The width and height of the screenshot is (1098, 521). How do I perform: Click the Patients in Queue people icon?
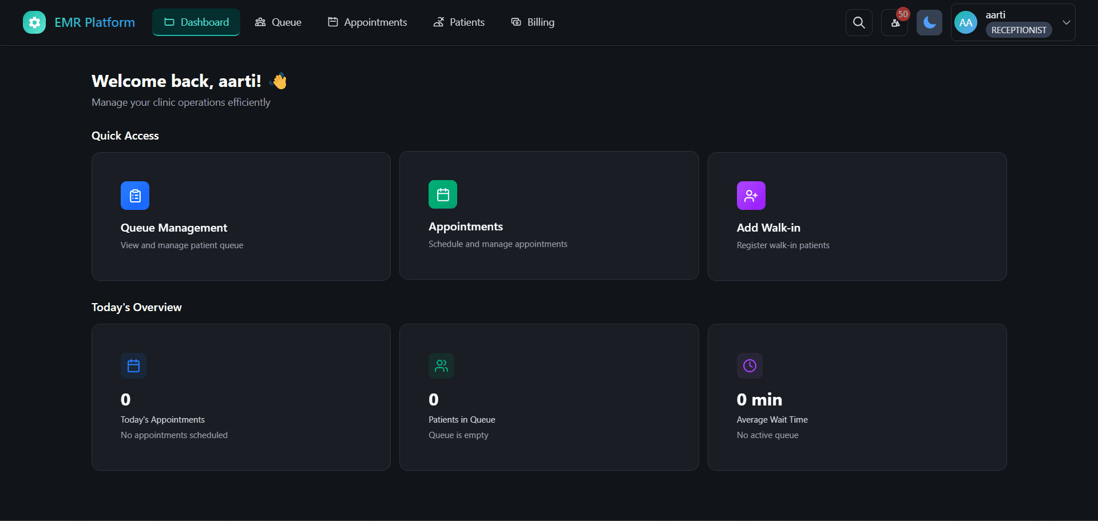pyautogui.click(x=441, y=366)
